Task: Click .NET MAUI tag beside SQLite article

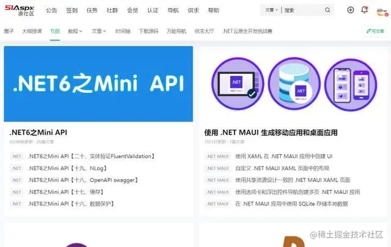Action: 217,204
